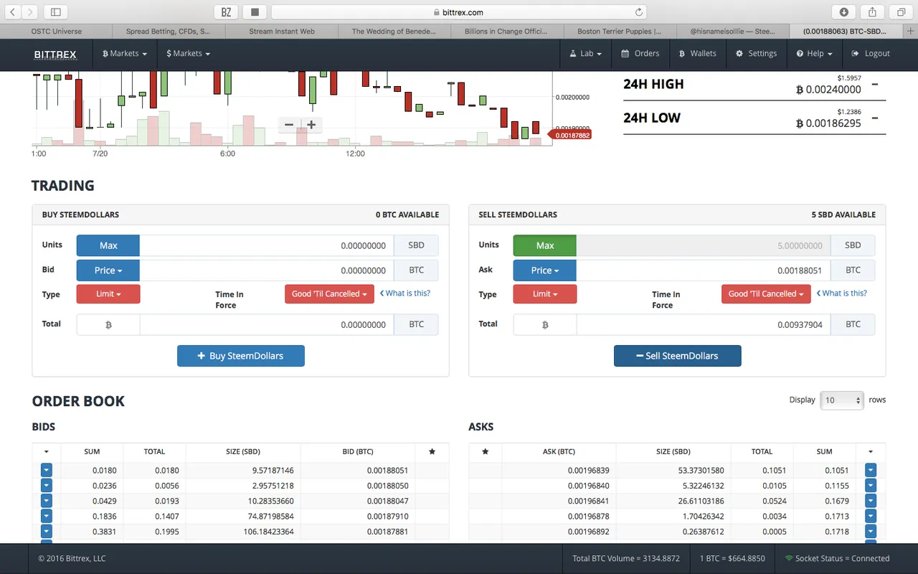Viewport: 918px width, 574px height.
Task: Open the Settings page
Action: pyautogui.click(x=756, y=54)
